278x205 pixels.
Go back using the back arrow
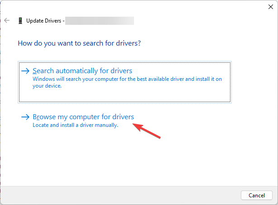(x=7, y=20)
